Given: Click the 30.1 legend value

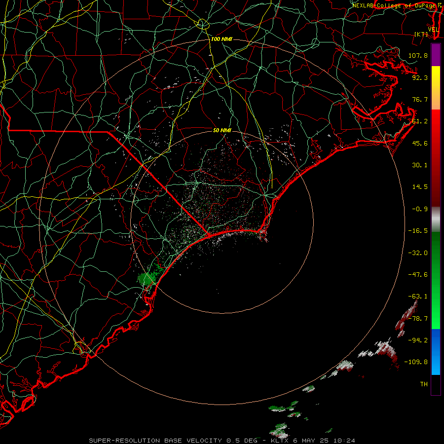Looking at the screenshot, I should coord(420,165).
